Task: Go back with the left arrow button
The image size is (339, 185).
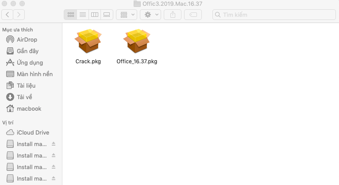Action: pos(7,15)
